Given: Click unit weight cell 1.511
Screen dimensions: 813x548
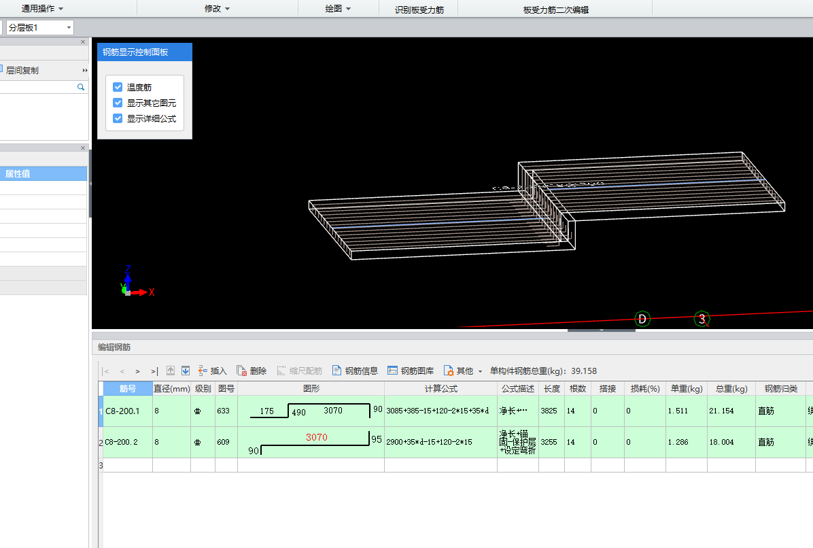Looking at the screenshot, I should point(687,411).
